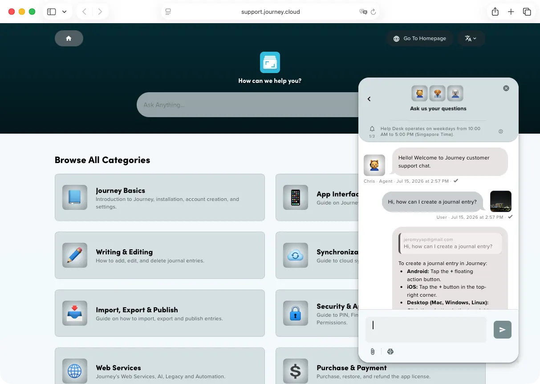Click the translate icon in address bar
Screen dimensions: 540x384
click(363, 12)
